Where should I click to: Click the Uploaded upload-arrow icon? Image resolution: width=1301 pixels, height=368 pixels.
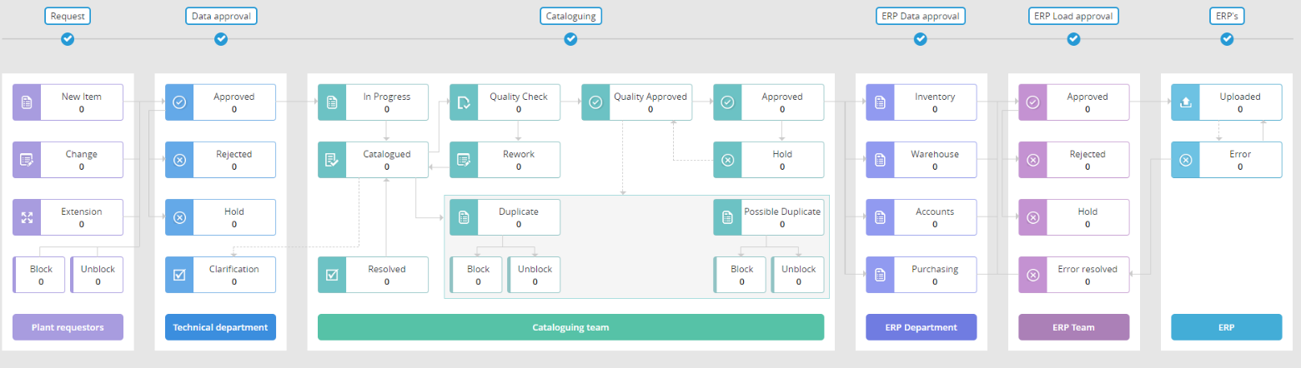pos(1185,102)
